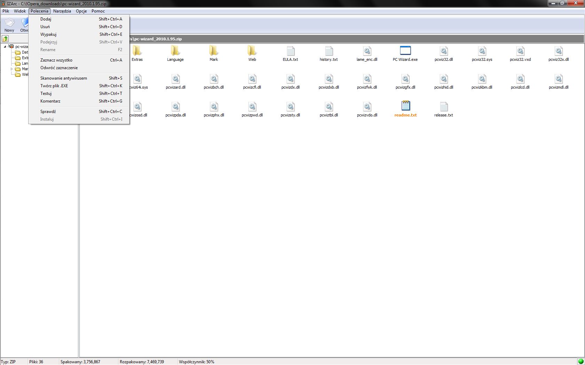Open the Widok menu
The image size is (585, 365).
click(x=20, y=11)
